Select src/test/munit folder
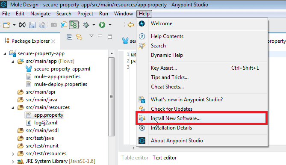 click(x=38, y=146)
